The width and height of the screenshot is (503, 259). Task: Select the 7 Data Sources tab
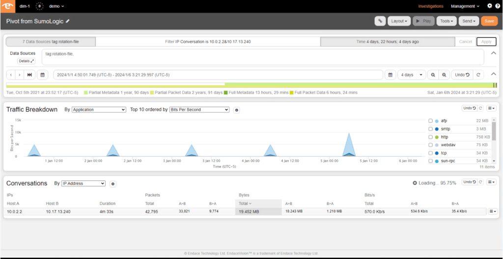(x=51, y=42)
